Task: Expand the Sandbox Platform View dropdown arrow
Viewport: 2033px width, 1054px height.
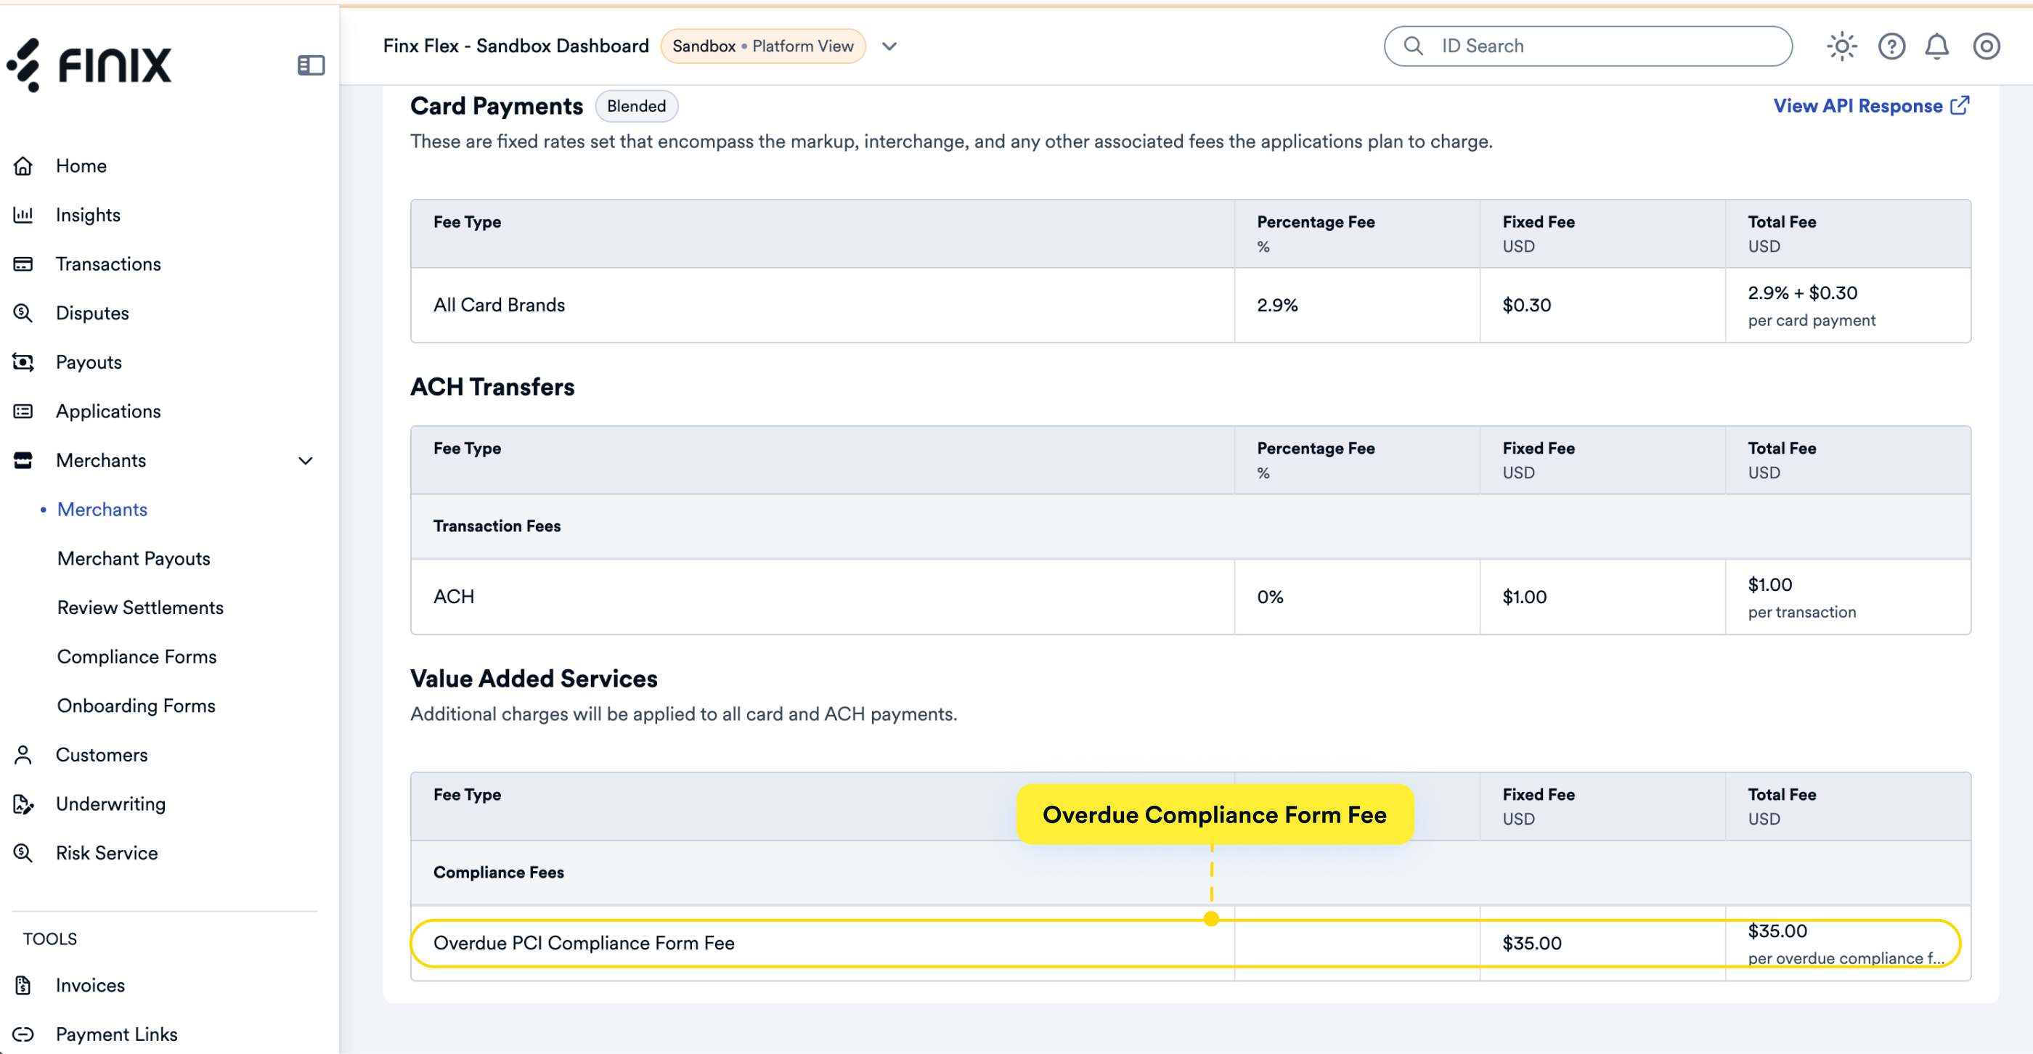Action: tap(889, 46)
